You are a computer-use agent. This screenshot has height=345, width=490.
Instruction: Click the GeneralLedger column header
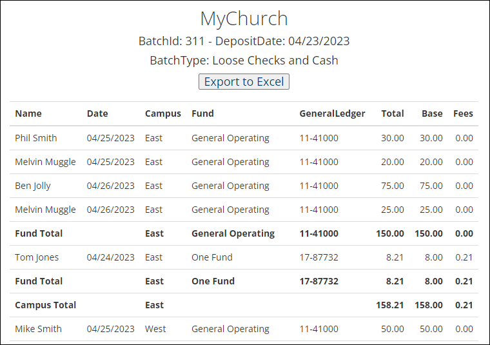click(332, 113)
